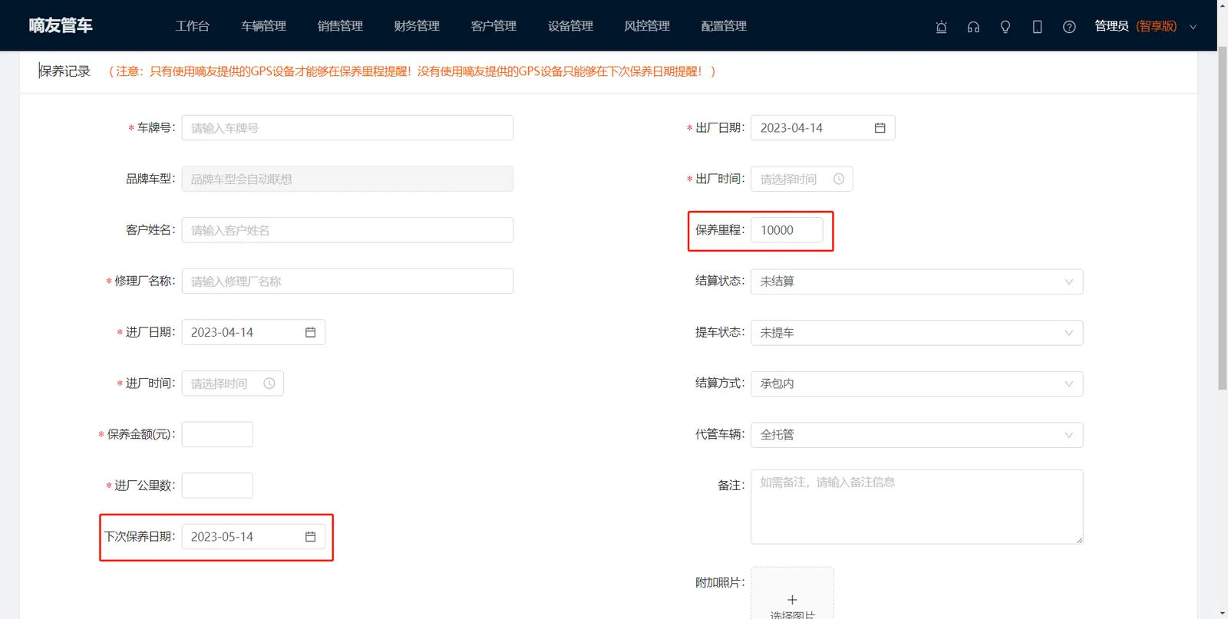Click the alarm bell notification icon
The height and width of the screenshot is (619, 1228).
[941, 27]
